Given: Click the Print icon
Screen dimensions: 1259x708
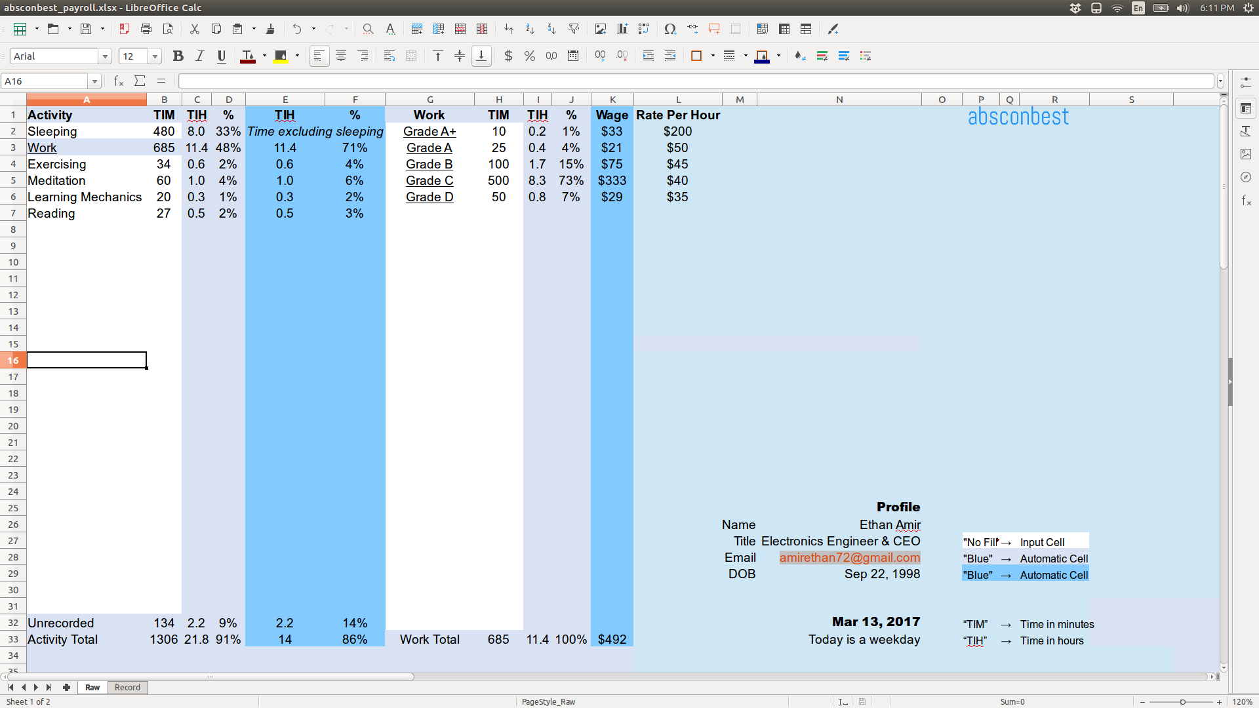Looking at the screenshot, I should [x=146, y=29].
